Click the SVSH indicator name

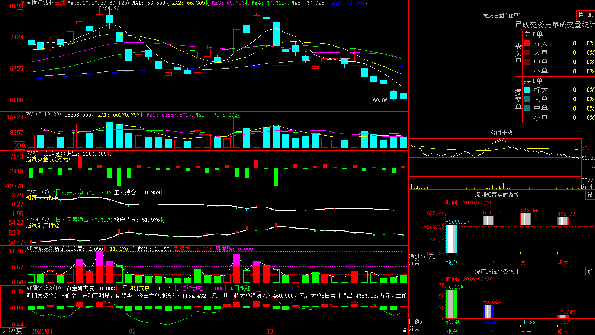(x=32, y=220)
